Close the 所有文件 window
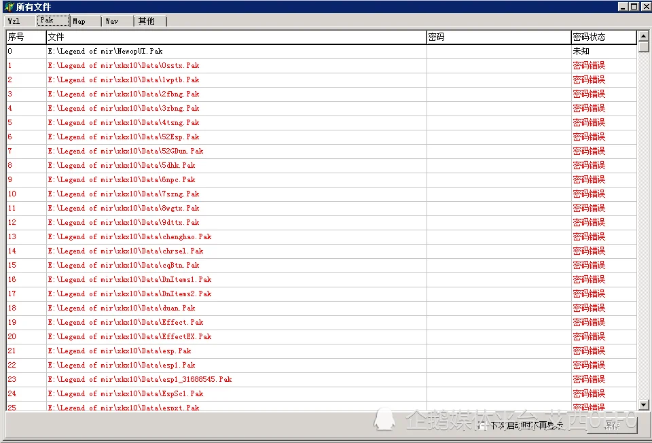Image resolution: width=652 pixels, height=443 pixels. [645, 7]
